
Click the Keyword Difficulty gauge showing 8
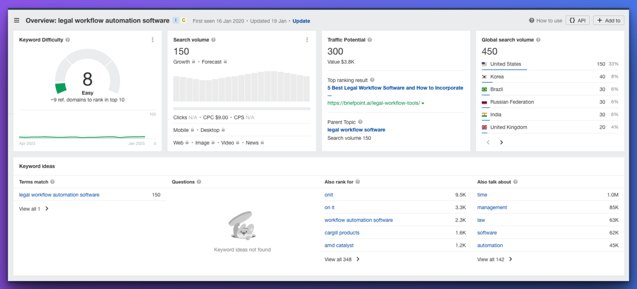pyautogui.click(x=87, y=72)
